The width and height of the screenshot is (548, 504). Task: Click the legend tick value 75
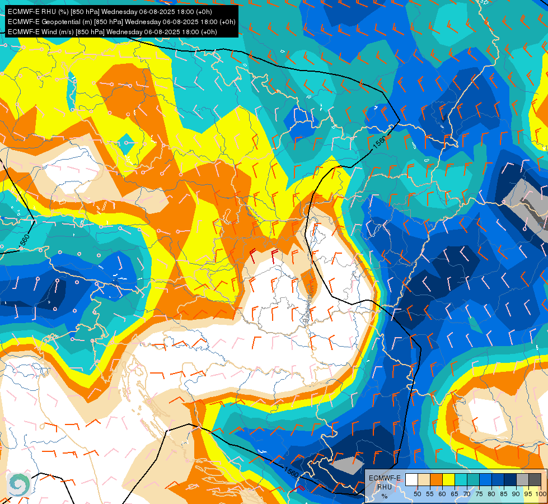tap(479, 494)
